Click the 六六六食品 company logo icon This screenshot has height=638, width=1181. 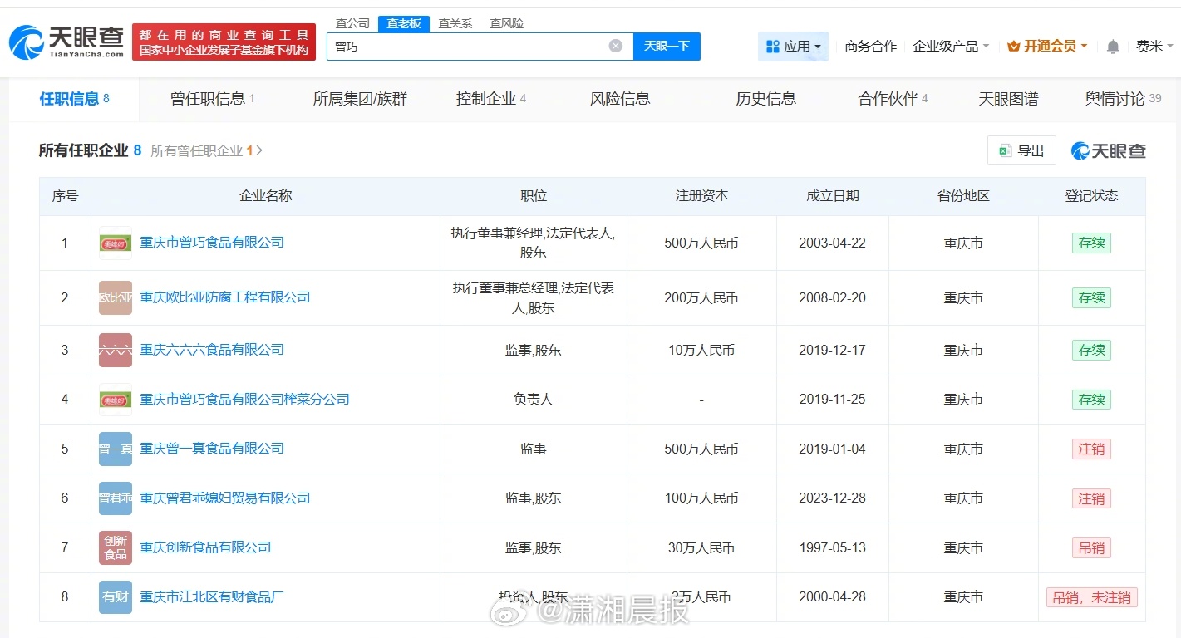tap(115, 350)
